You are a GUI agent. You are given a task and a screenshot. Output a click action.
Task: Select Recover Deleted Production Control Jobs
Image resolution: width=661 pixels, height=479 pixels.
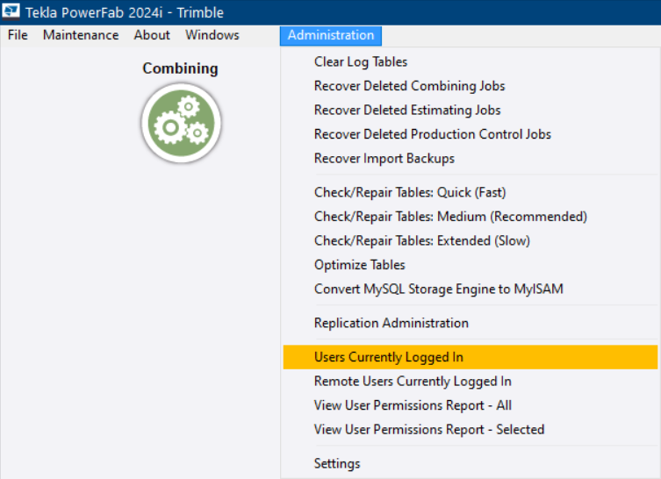(x=433, y=134)
